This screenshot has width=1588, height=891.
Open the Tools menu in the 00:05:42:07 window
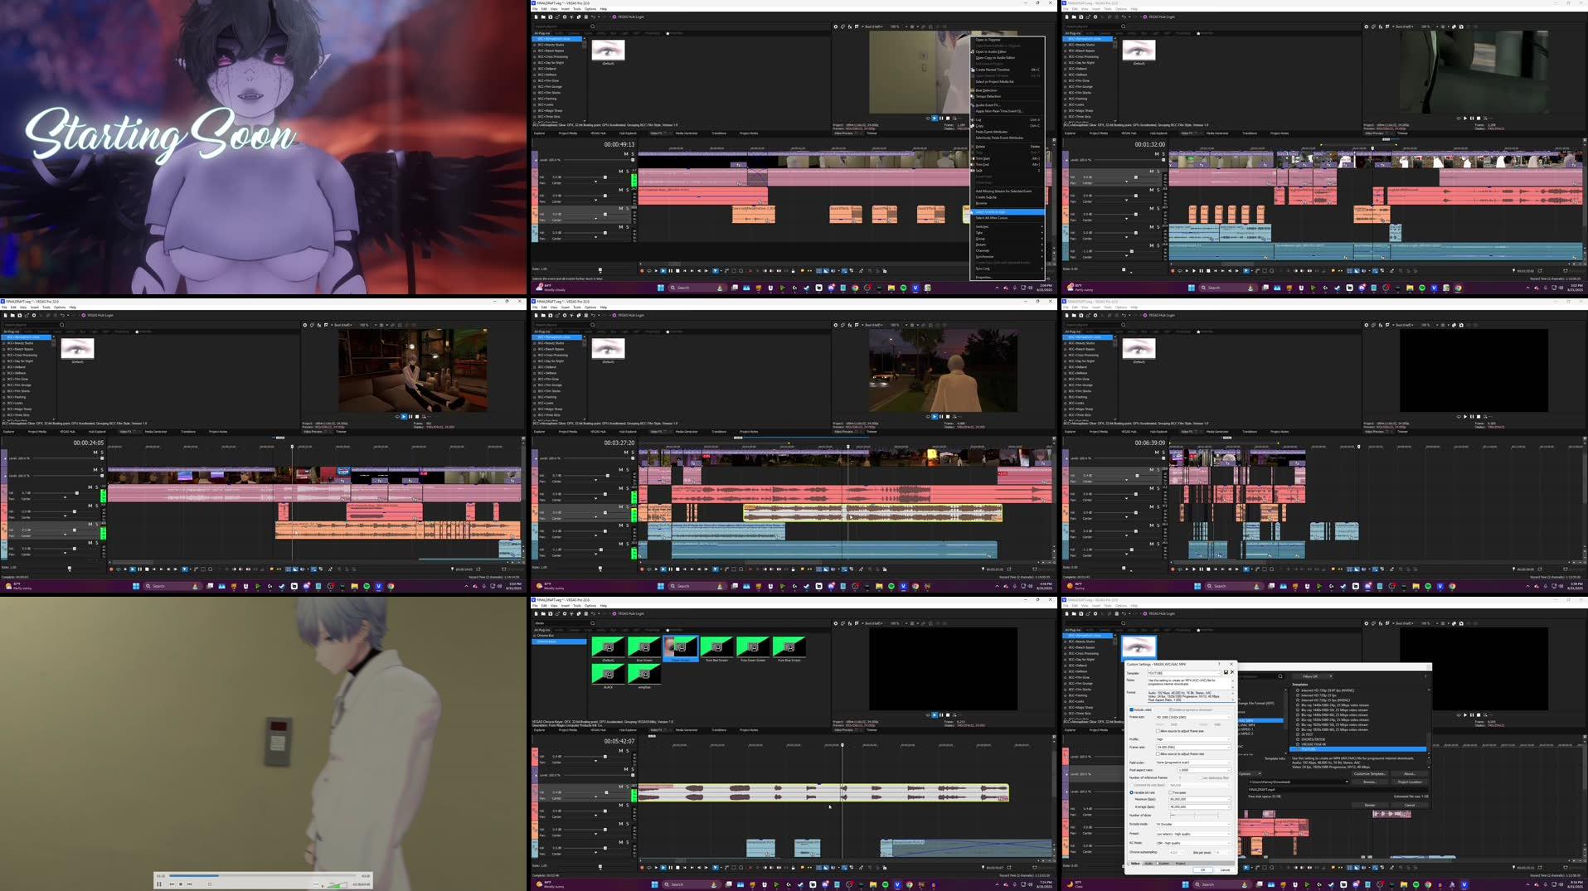(576, 606)
